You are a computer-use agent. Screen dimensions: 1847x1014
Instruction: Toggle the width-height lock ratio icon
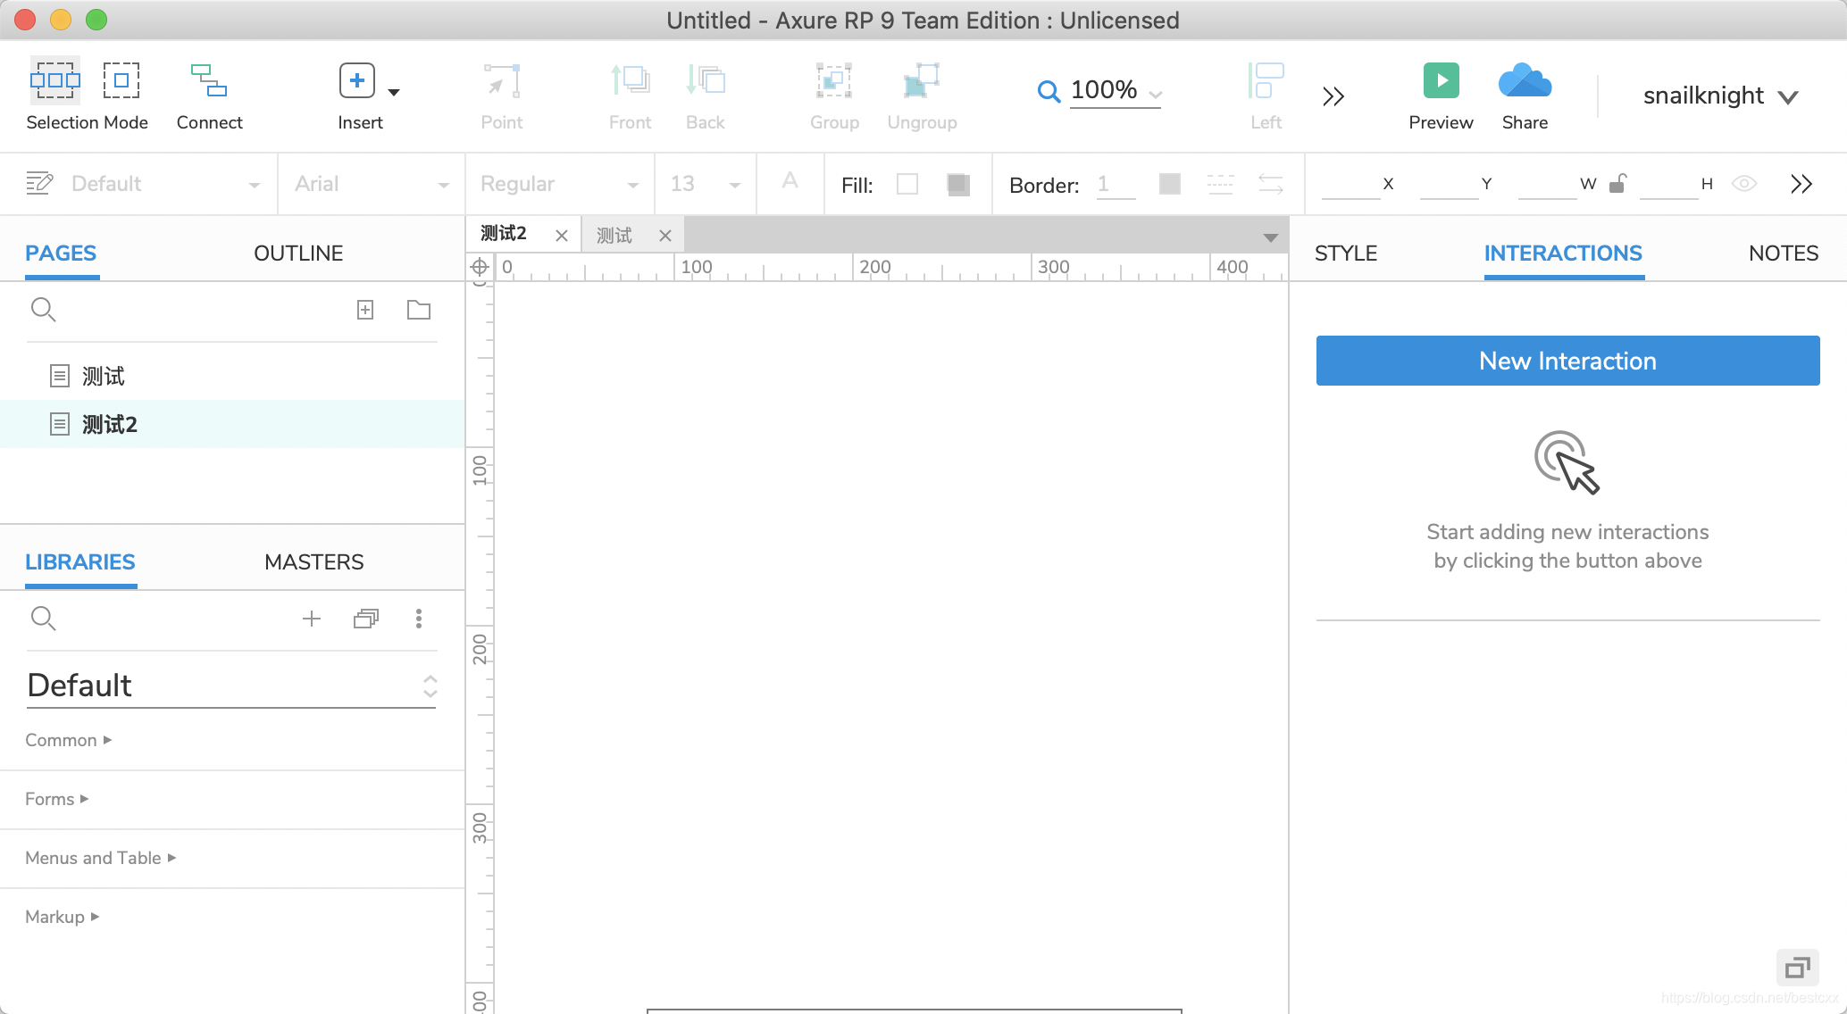tap(1617, 184)
